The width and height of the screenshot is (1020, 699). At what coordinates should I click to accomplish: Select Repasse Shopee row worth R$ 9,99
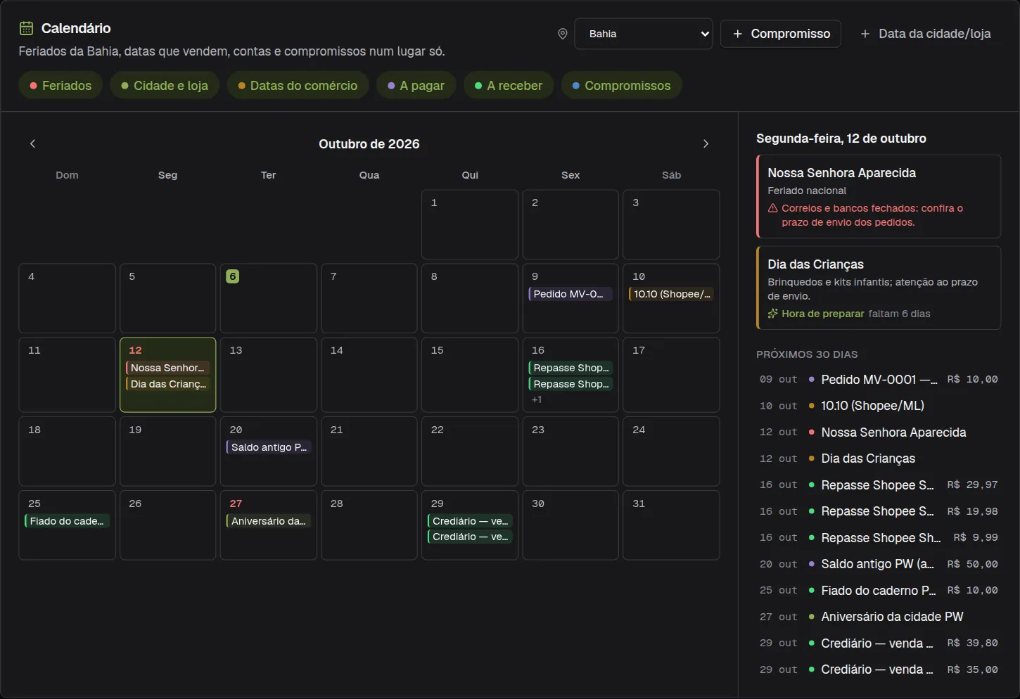click(x=879, y=538)
